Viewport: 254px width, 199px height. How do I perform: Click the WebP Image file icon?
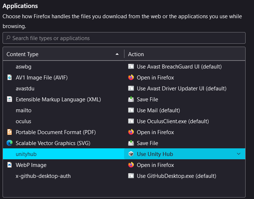point(10,165)
